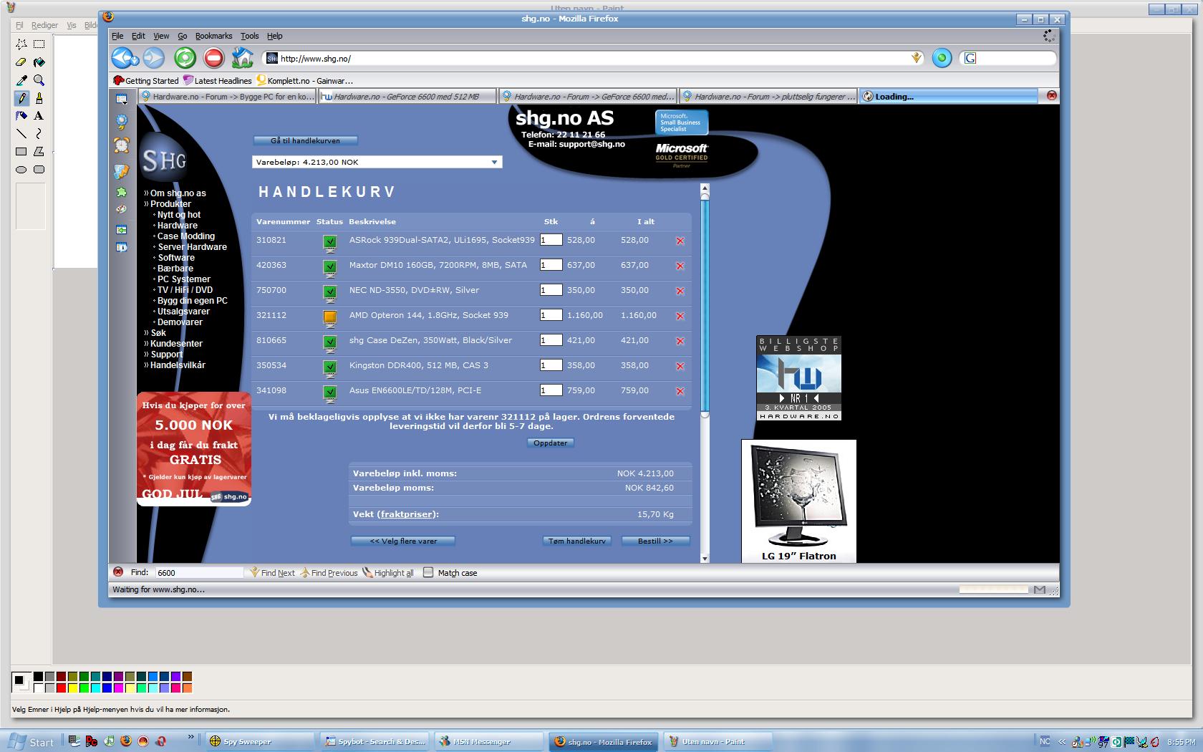This screenshot has width=1203, height=752.
Task: Click the green Go button beside address bar
Action: tap(942, 58)
